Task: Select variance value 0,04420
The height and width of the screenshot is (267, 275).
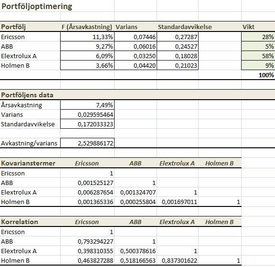Action: (136, 65)
